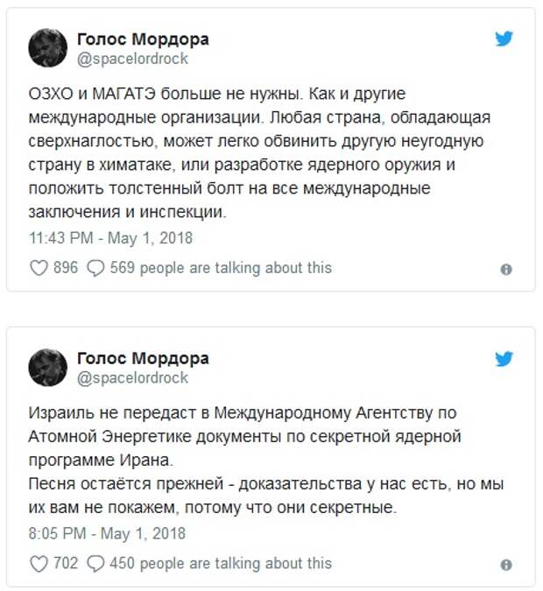Screen dimensions: 543x591
Task: Click the info icon on first tweet
Action: pyautogui.click(x=506, y=270)
